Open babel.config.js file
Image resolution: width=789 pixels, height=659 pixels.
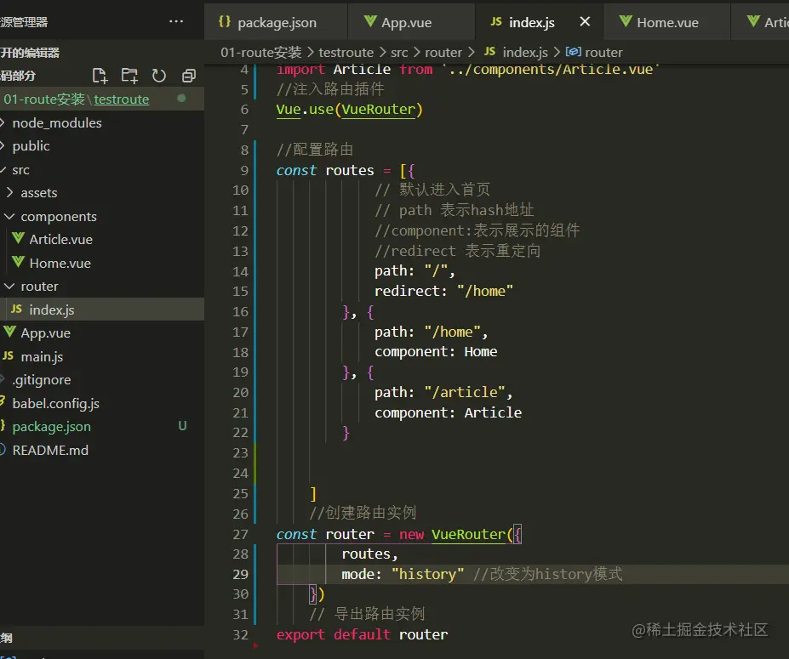pos(56,404)
